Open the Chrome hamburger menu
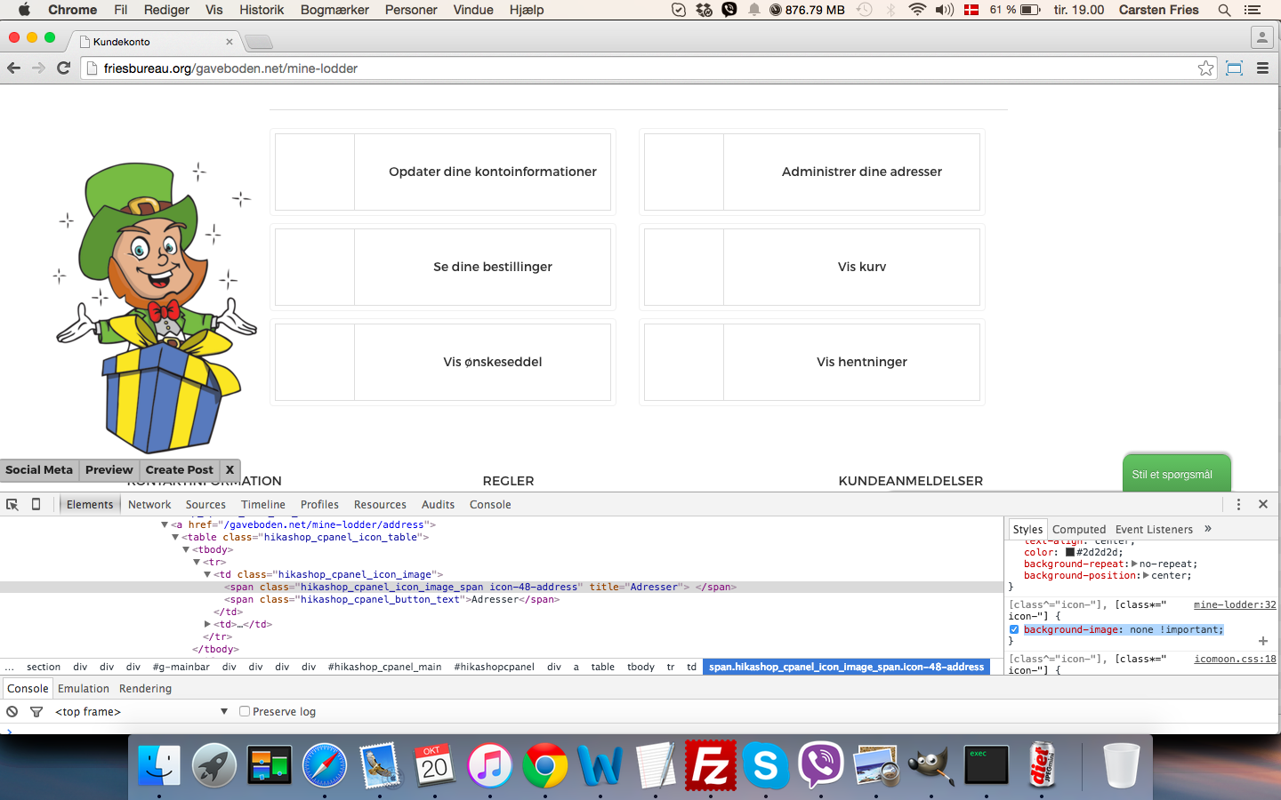 tap(1262, 68)
